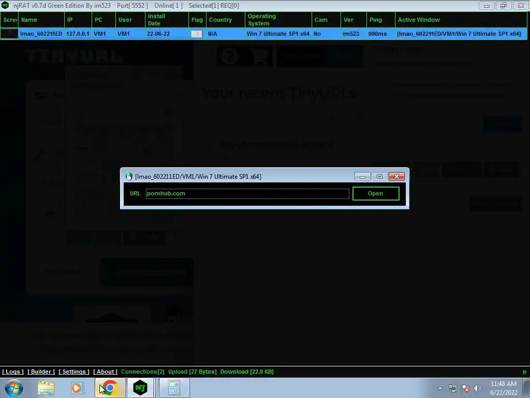
Task: Click the flag icon in the client row
Action: pos(197,34)
